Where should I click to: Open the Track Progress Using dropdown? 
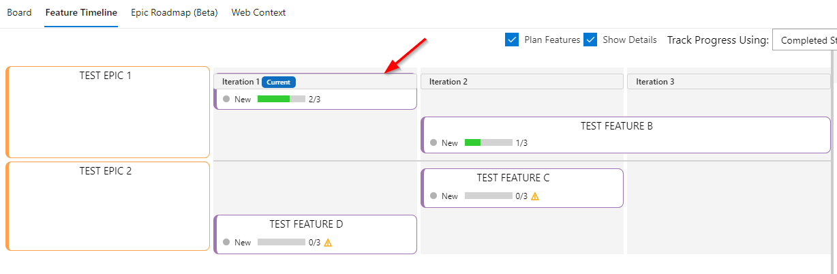(x=804, y=40)
